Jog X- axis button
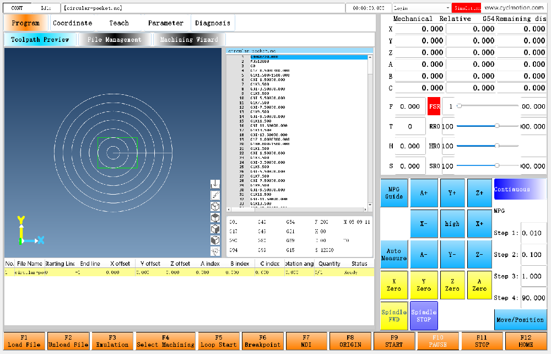551x354 pixels. [424, 223]
